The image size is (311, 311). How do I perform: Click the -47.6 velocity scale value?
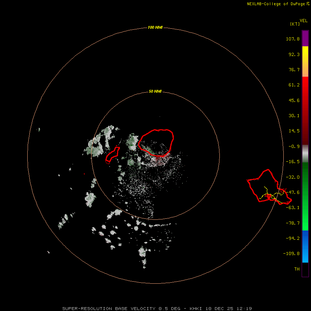(x=293, y=192)
